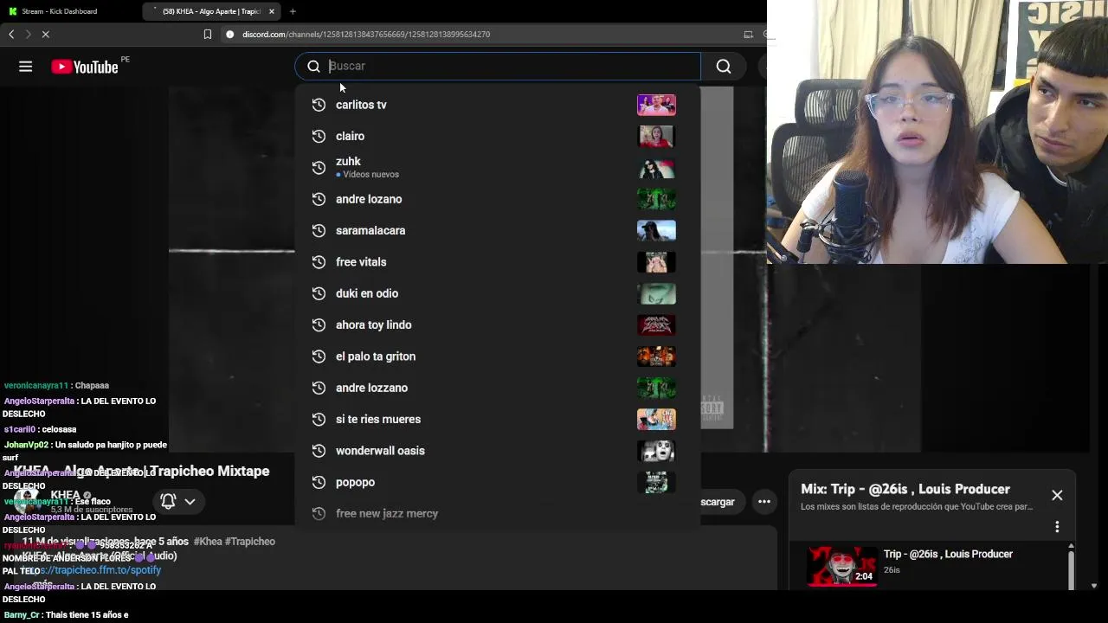This screenshot has width=1108, height=623.
Task: Close the Mix: Trip playlist panel
Action: [x=1057, y=495]
